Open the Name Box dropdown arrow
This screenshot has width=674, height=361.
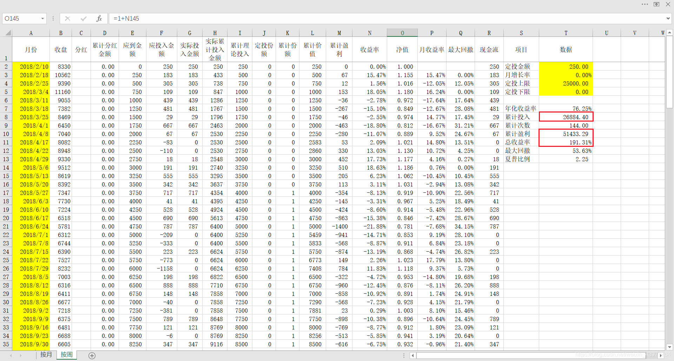(42, 19)
